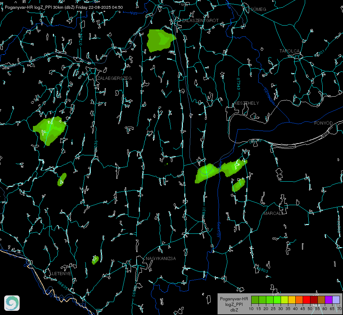Image resolution: width=343 pixels, height=315 pixels.
Task: Click the large echo blob southwest of Zalaegerszeg
Action: (x=50, y=130)
